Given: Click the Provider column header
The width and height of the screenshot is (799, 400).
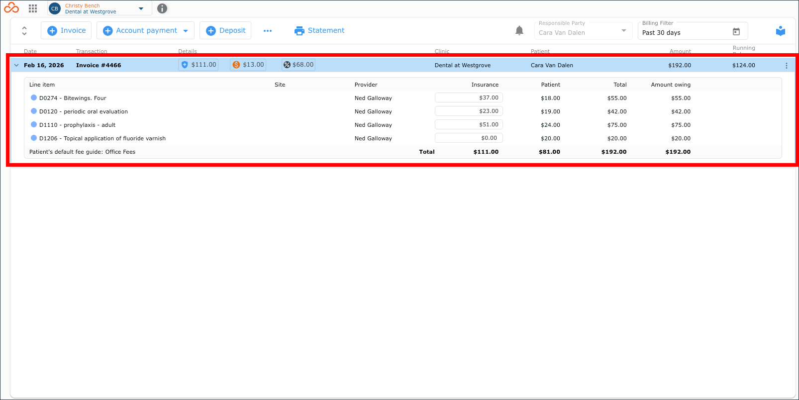Looking at the screenshot, I should tap(366, 85).
